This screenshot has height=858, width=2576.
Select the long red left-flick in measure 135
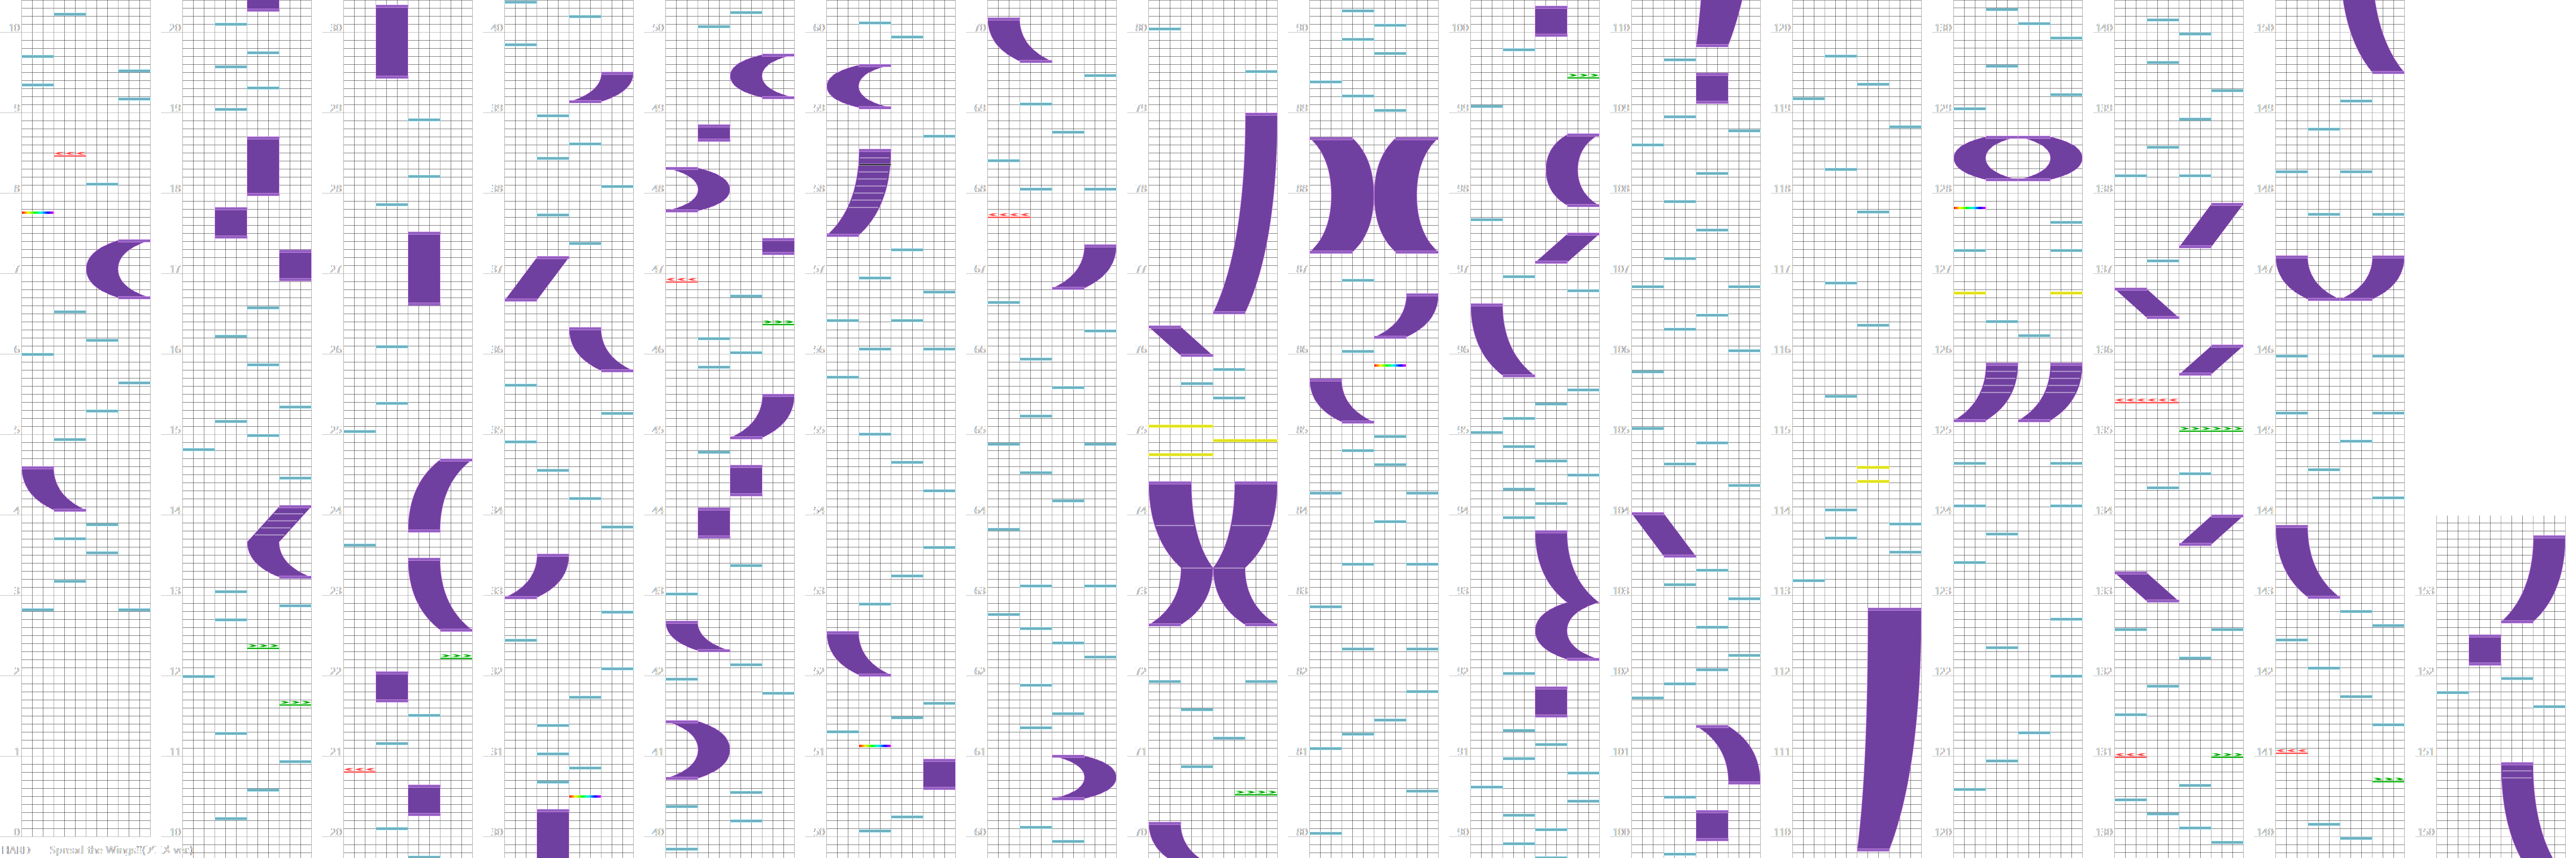(2147, 401)
